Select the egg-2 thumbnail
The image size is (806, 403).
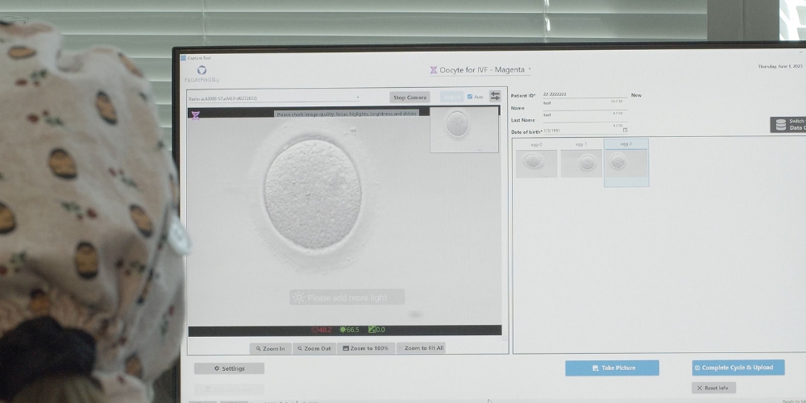[626, 163]
